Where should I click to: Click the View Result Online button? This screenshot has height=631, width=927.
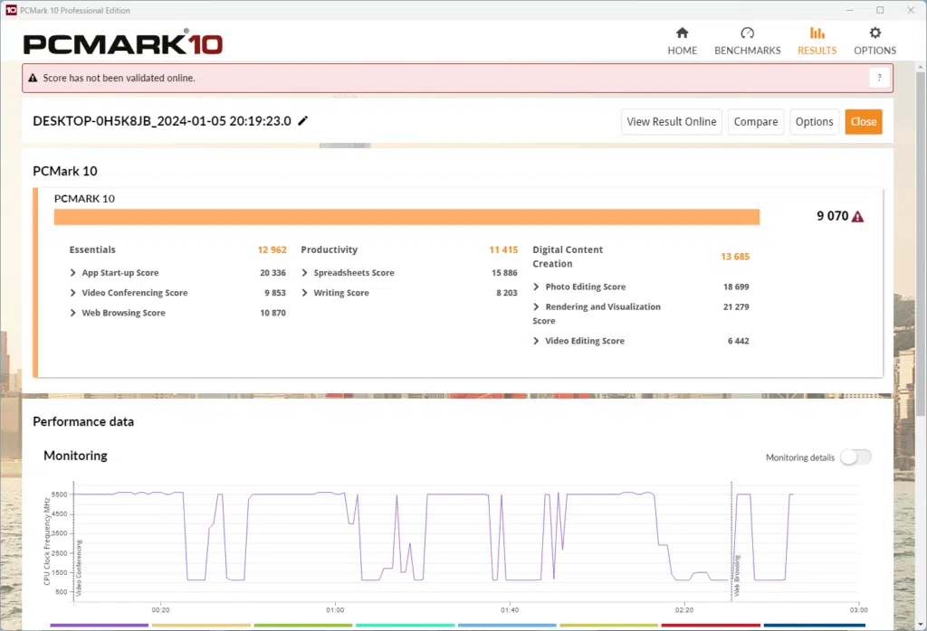[x=671, y=121]
